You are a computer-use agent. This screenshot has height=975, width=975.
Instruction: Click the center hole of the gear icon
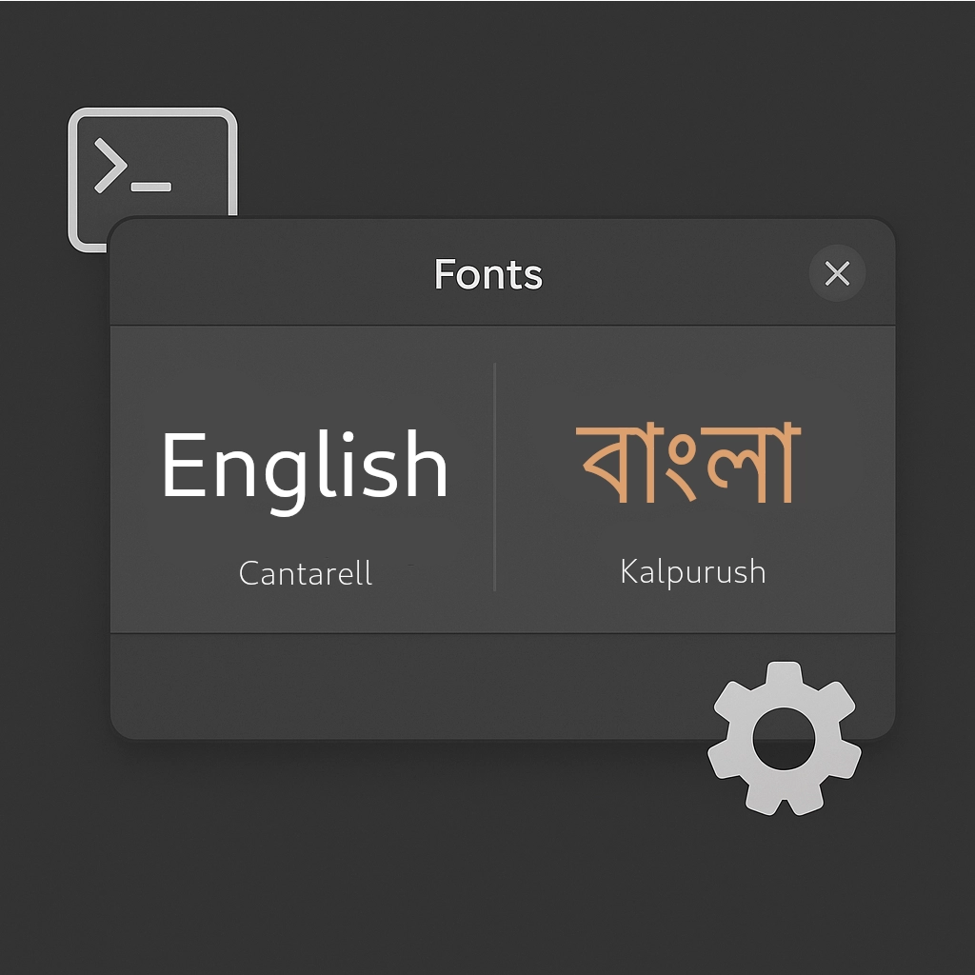pos(784,740)
